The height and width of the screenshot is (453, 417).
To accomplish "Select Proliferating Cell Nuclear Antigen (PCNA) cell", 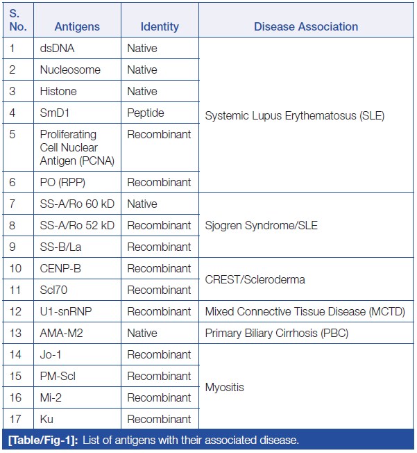I will [77, 148].
